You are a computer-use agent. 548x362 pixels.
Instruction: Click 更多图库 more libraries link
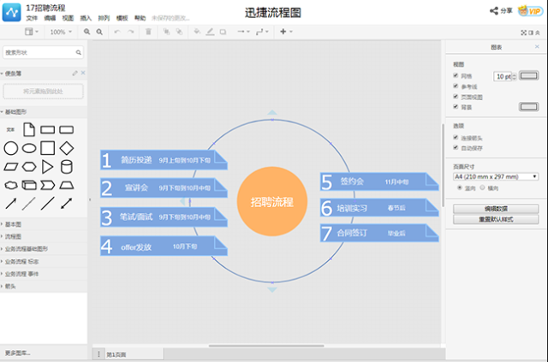coord(17,353)
